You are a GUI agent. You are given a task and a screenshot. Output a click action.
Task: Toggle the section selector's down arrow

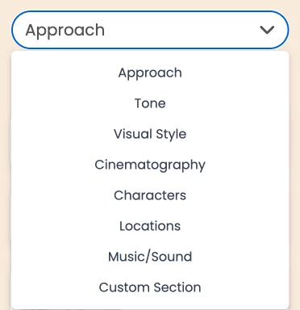pos(267,30)
